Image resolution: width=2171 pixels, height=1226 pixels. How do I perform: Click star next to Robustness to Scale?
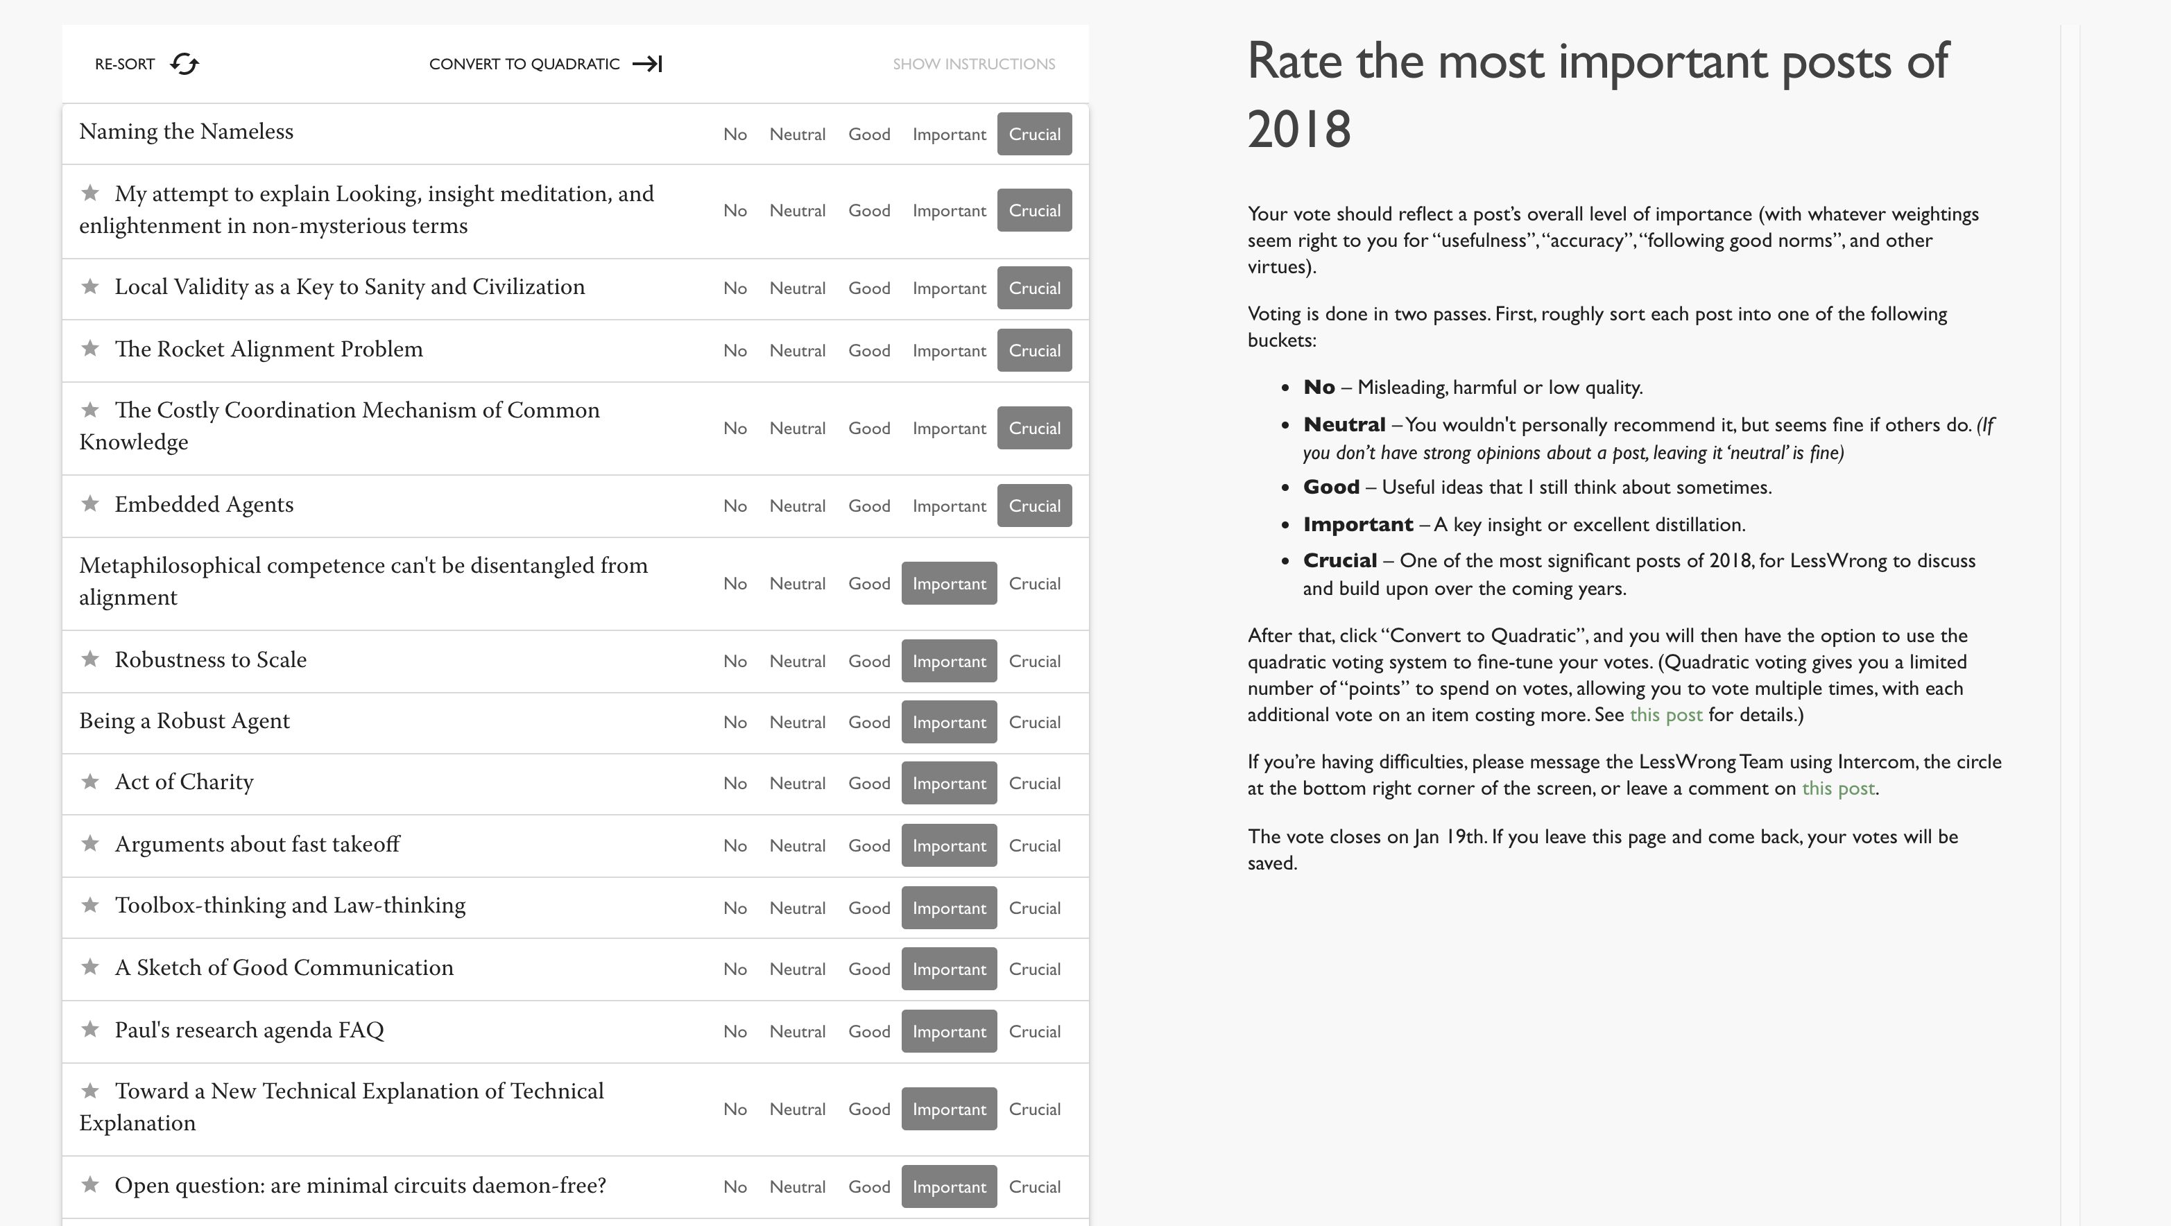[89, 659]
